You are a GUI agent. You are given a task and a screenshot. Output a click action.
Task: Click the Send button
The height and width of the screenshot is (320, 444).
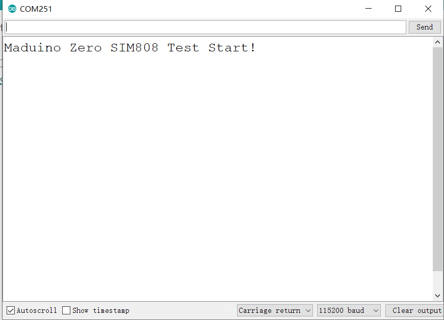click(425, 27)
